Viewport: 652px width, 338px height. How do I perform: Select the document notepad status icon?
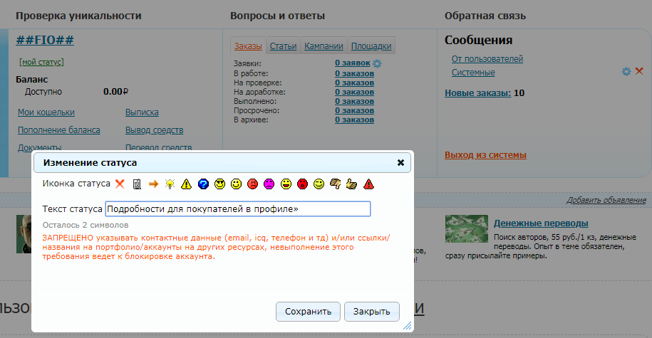click(x=137, y=184)
